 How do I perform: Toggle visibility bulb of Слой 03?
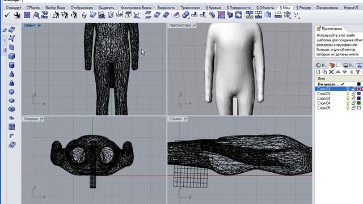point(348,99)
